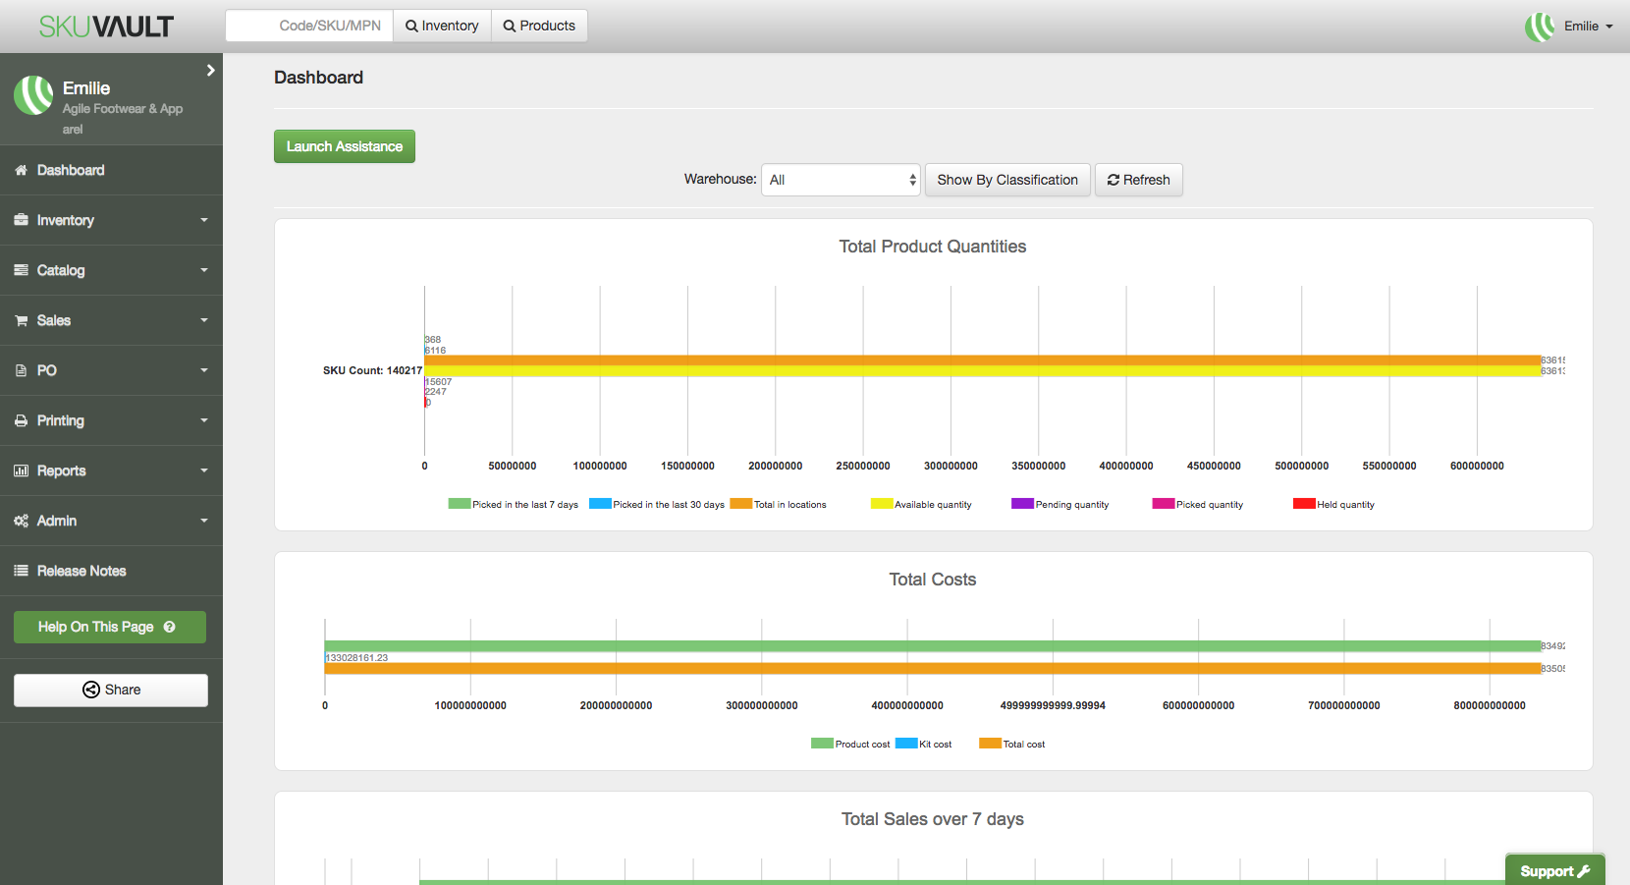This screenshot has width=1630, height=885.
Task: Click the Release Notes list icon
Action: (x=21, y=571)
